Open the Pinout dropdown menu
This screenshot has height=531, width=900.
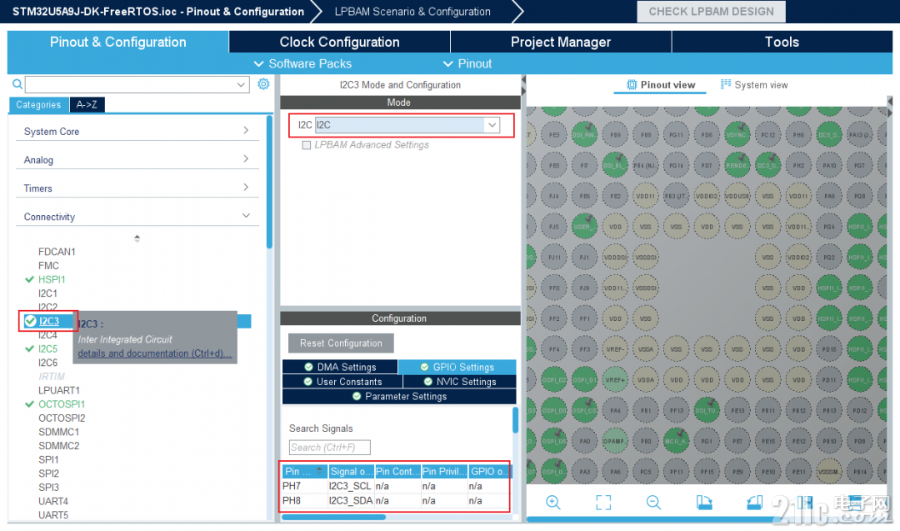pyautogui.click(x=467, y=63)
